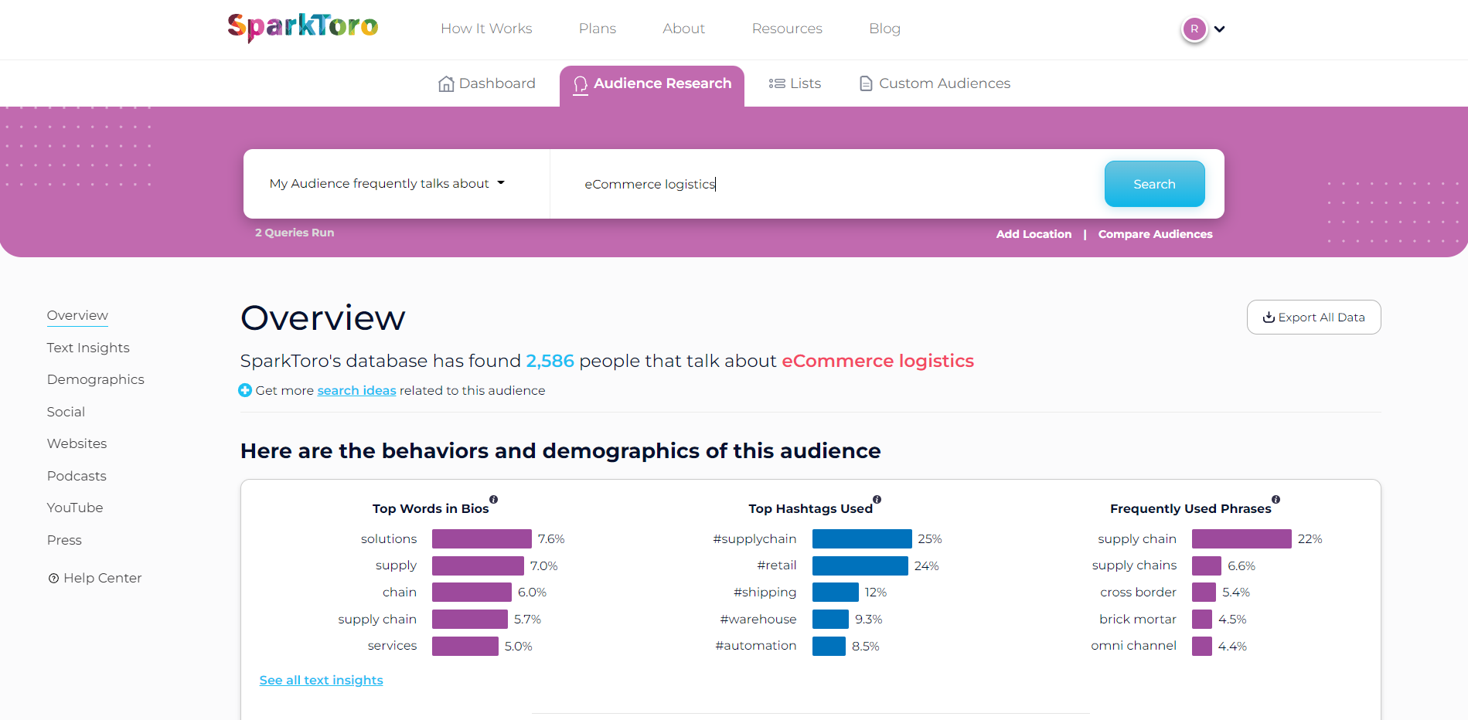Open the search ideas link
Image resolution: width=1468 pixels, height=720 pixels.
coord(356,390)
